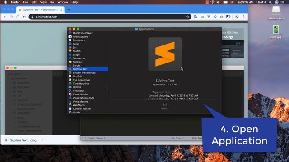The width and height of the screenshot is (289, 162).
Task: Click the Google Translate extension icon
Action: click(196, 17)
